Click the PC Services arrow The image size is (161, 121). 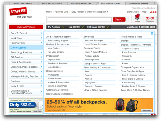[x=41, y=57]
